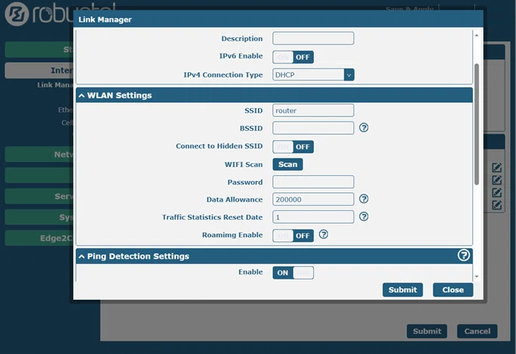Image resolution: width=516 pixels, height=354 pixels.
Task: Click the help icon next to Data Allowance
Action: [364, 199]
